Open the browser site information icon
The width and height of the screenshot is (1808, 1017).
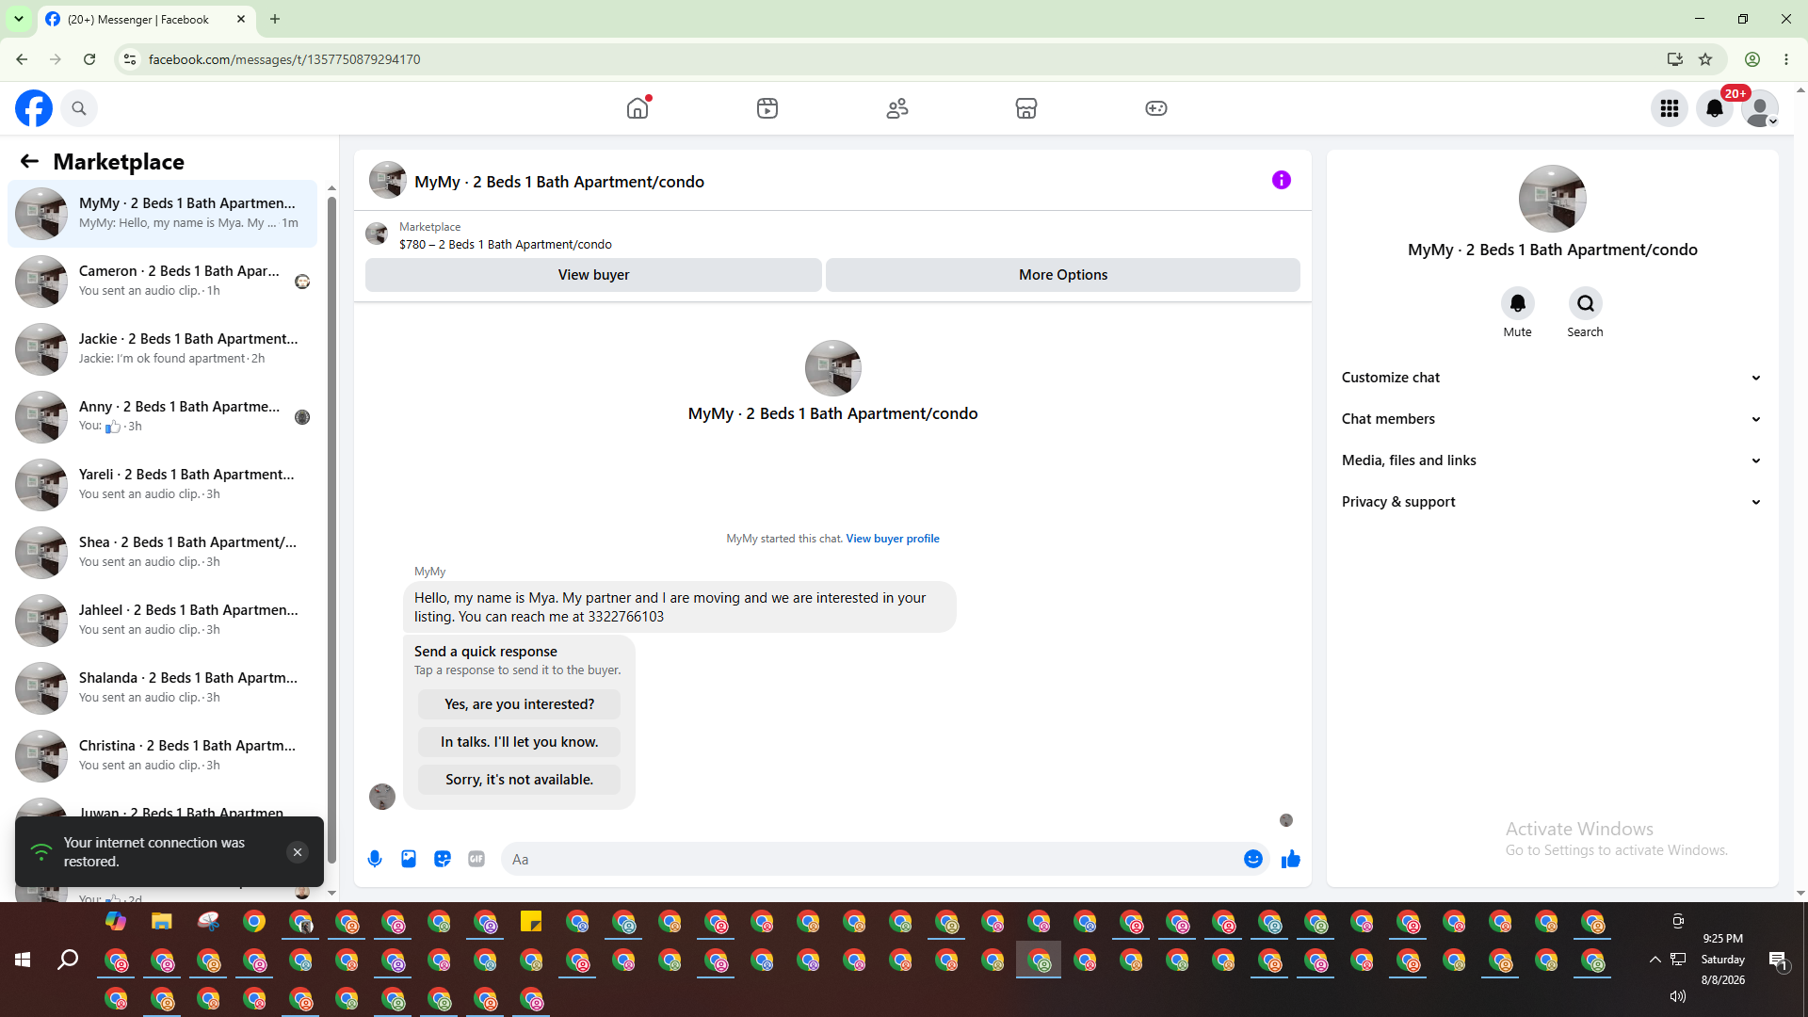point(130,59)
